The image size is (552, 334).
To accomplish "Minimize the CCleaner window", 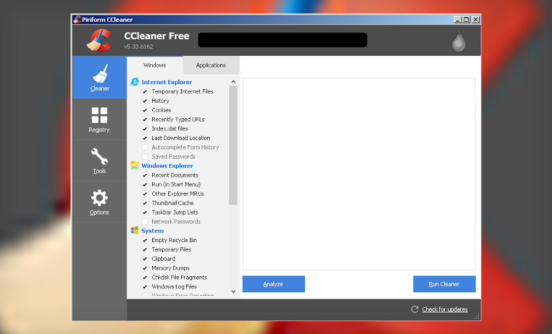I will pos(458,20).
